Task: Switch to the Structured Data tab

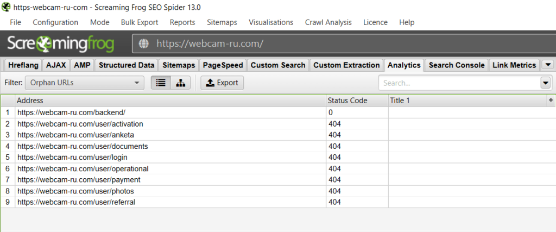Action: point(127,65)
